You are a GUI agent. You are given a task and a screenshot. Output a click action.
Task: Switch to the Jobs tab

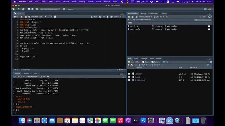coord(35,73)
